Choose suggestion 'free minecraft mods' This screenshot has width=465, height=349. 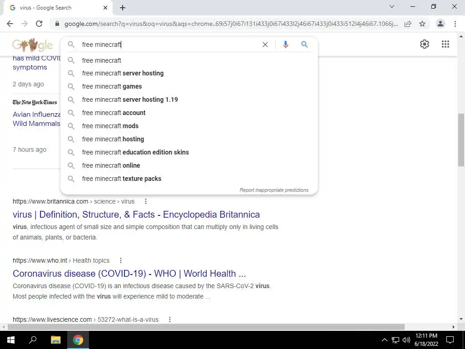(x=189, y=126)
